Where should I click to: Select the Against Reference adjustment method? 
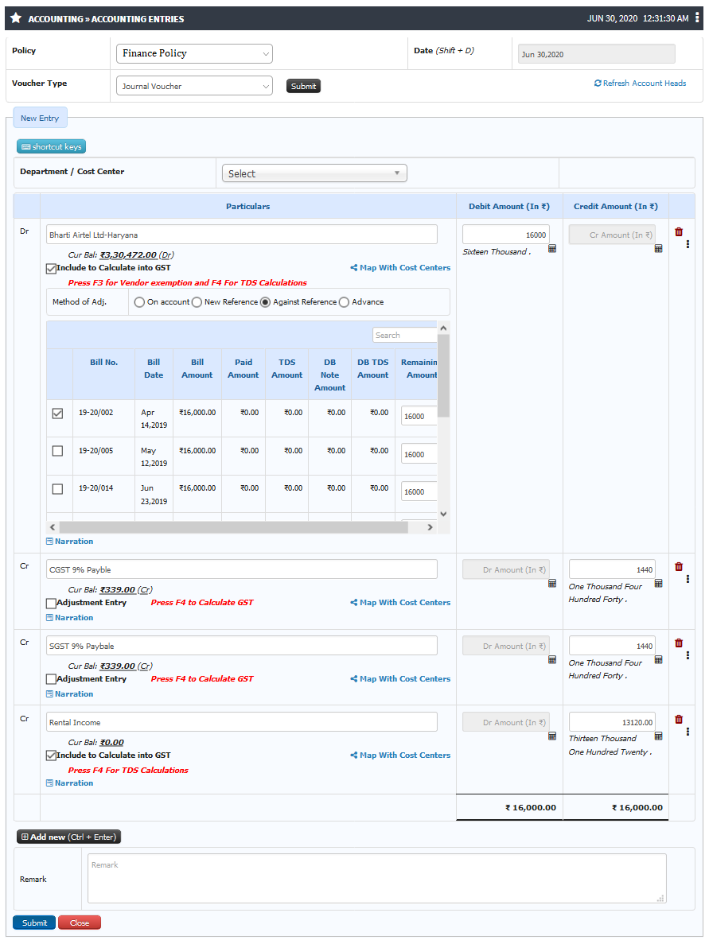[265, 302]
